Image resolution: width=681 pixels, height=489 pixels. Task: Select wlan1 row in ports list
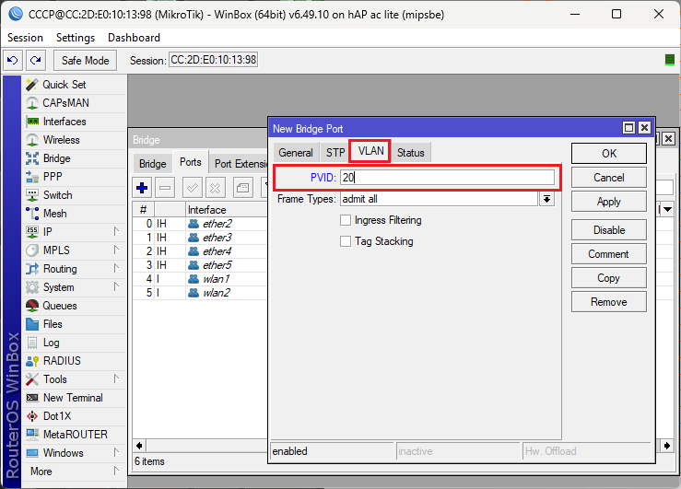coord(200,279)
